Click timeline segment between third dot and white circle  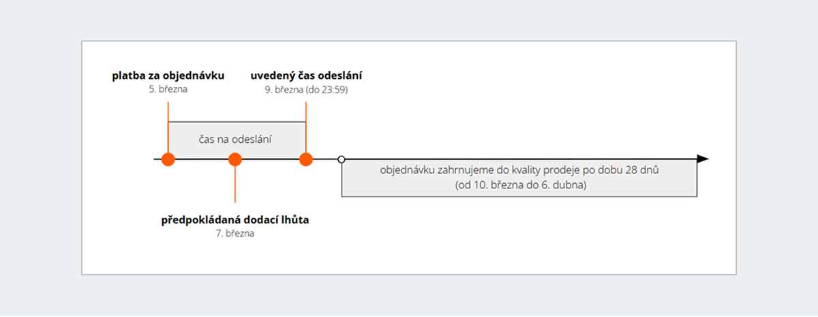click(x=325, y=159)
